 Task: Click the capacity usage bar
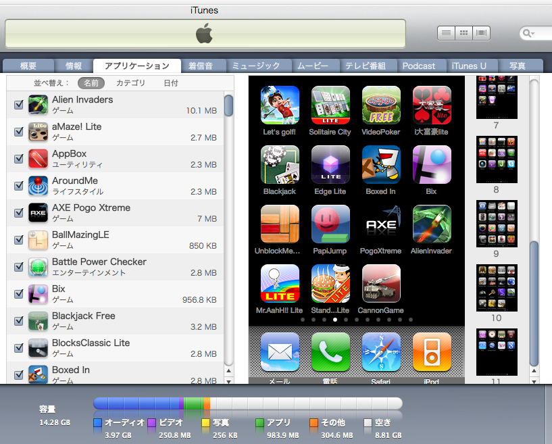(248, 403)
